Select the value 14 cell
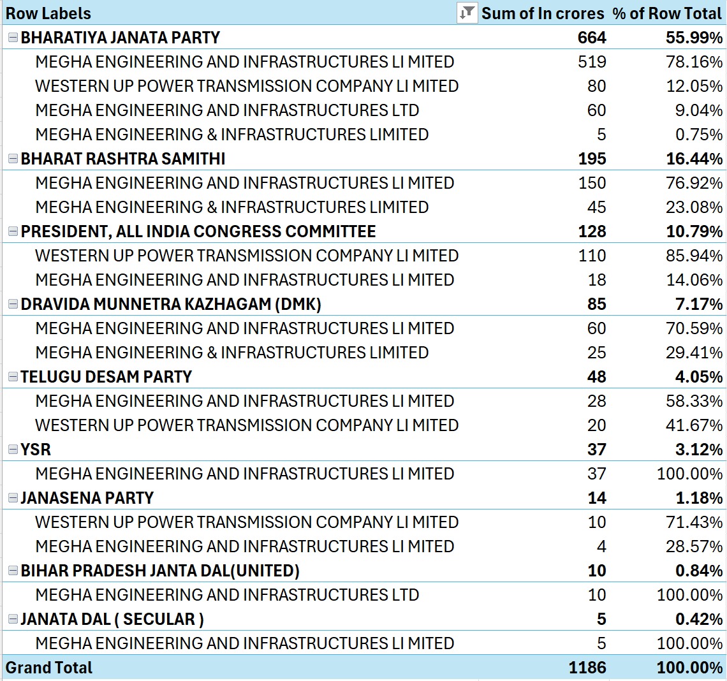This screenshot has height=681, width=727. tap(597, 498)
